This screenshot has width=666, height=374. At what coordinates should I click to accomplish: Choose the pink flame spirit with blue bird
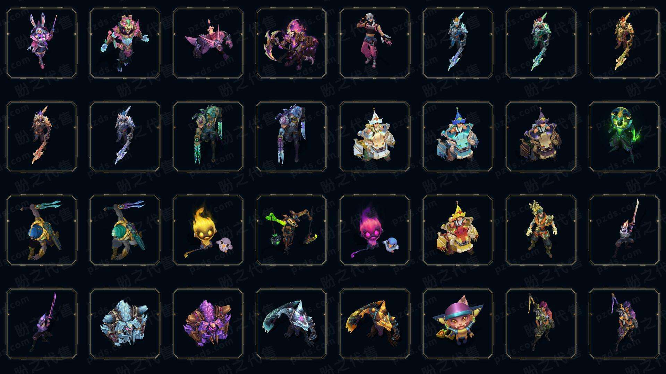[375, 230]
